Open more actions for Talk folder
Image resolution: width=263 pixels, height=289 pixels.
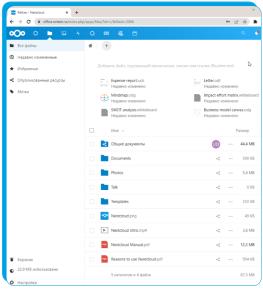pyautogui.click(x=230, y=187)
